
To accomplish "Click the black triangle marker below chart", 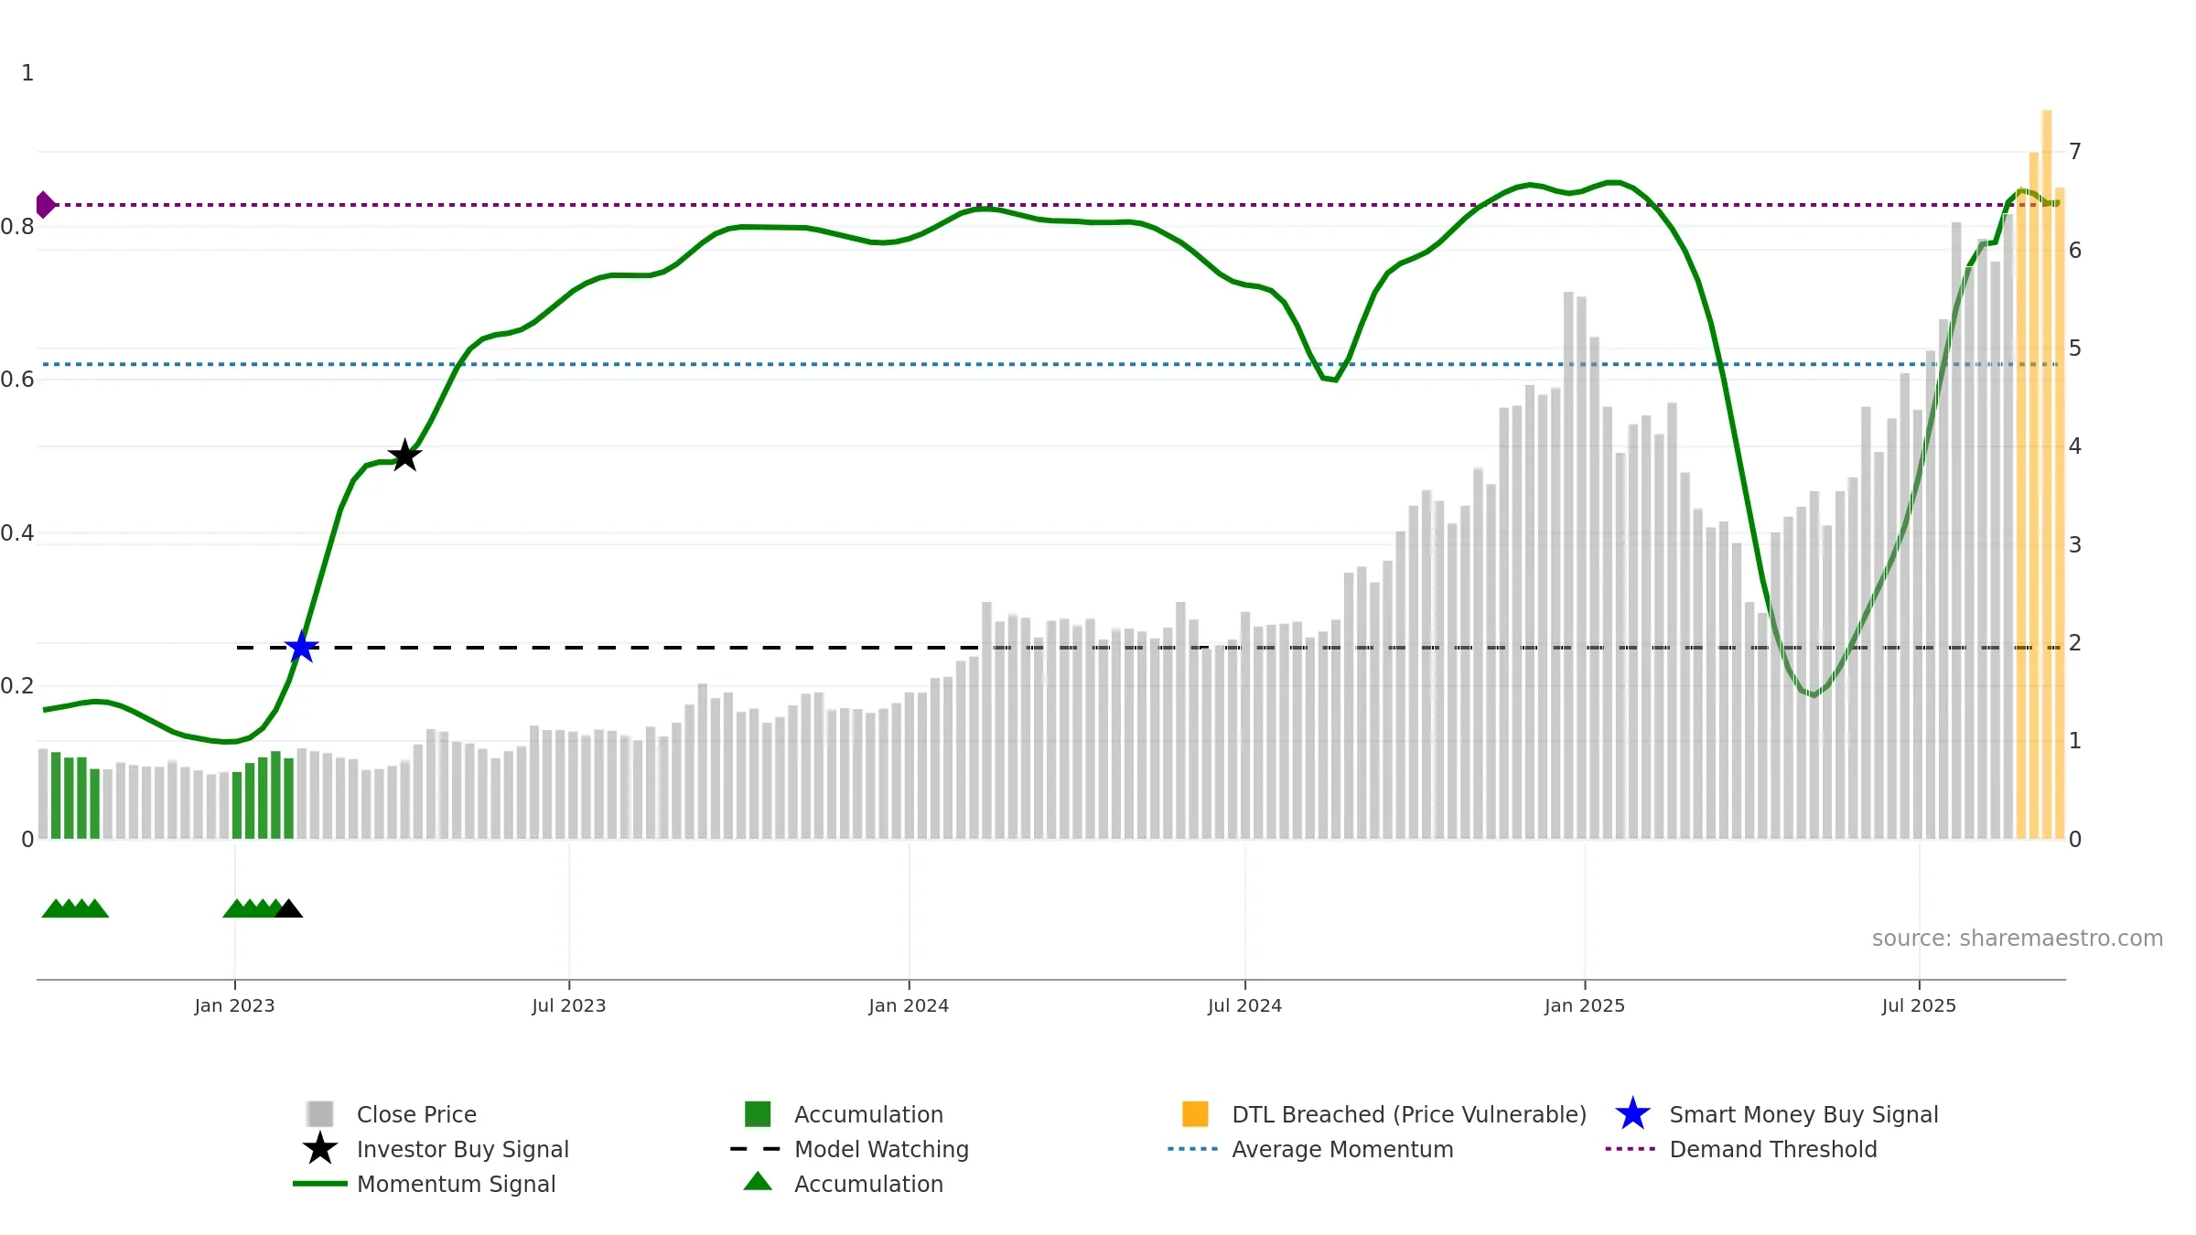I will pyautogui.click(x=288, y=908).
